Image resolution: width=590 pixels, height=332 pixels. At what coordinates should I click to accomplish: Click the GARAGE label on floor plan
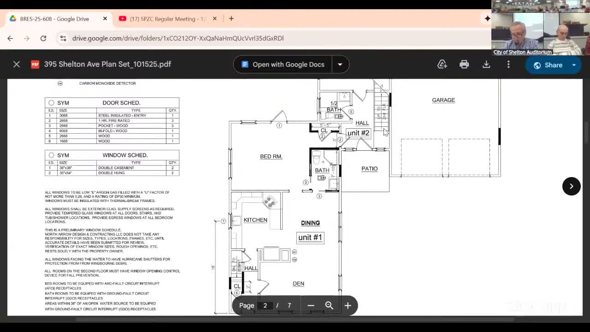[x=443, y=100]
